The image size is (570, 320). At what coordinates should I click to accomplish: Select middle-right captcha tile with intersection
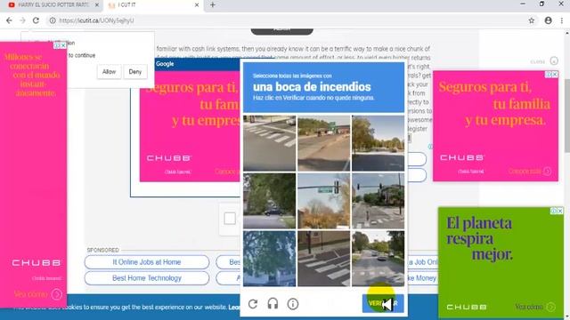click(x=378, y=201)
